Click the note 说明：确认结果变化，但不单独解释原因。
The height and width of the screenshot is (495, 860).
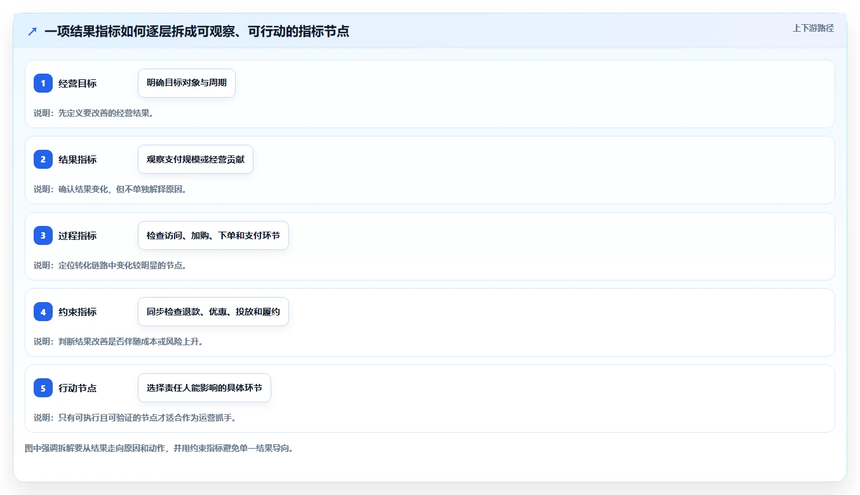coord(111,189)
